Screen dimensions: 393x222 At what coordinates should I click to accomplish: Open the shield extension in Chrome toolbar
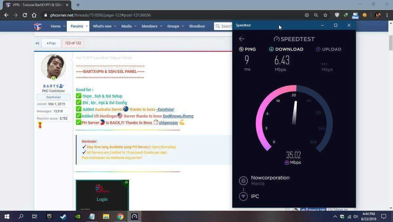pyautogui.click(x=337, y=15)
